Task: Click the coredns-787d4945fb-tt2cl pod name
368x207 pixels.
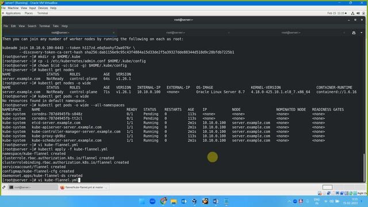Action: coord(57,118)
